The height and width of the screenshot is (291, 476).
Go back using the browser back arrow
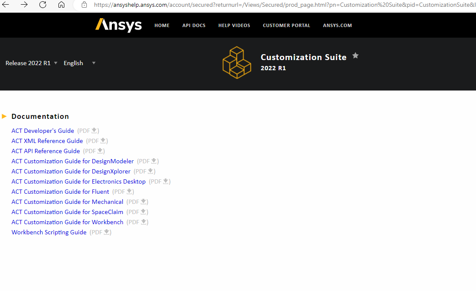6,5
